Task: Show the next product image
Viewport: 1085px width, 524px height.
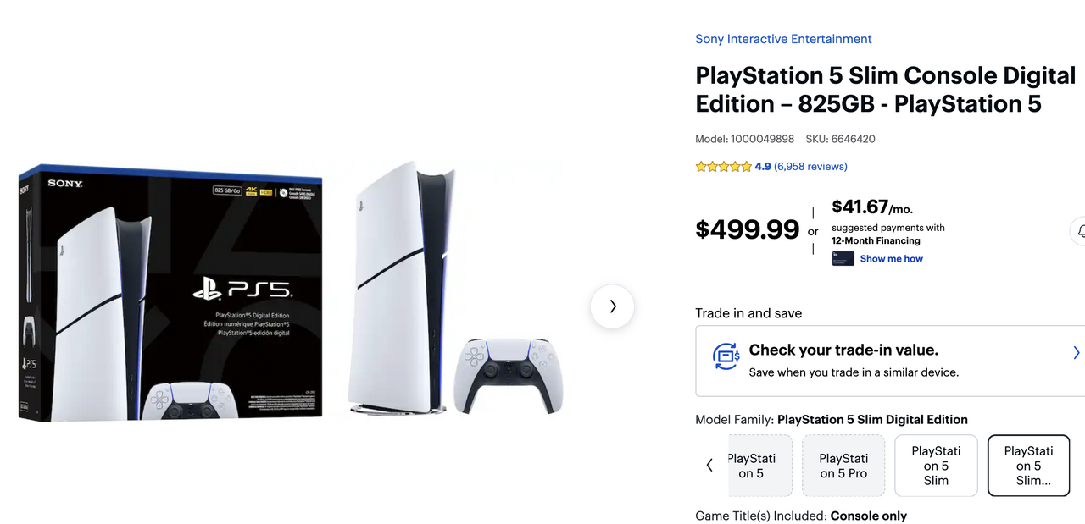Action: point(612,306)
